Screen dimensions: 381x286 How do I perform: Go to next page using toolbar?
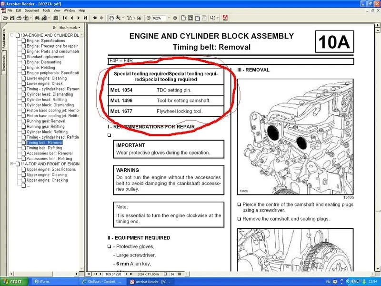coord(78,18)
